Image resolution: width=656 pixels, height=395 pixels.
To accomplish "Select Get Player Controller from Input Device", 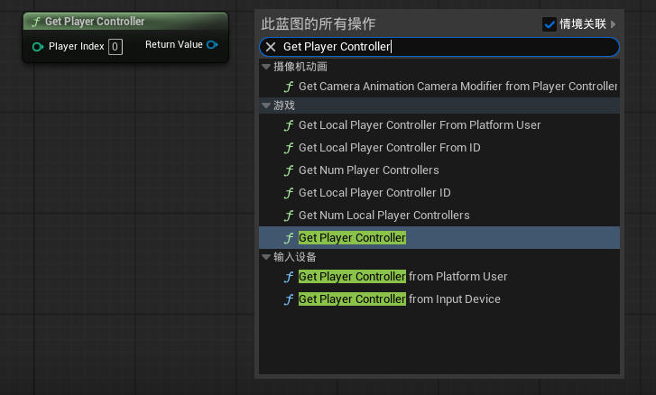I will click(439, 299).
